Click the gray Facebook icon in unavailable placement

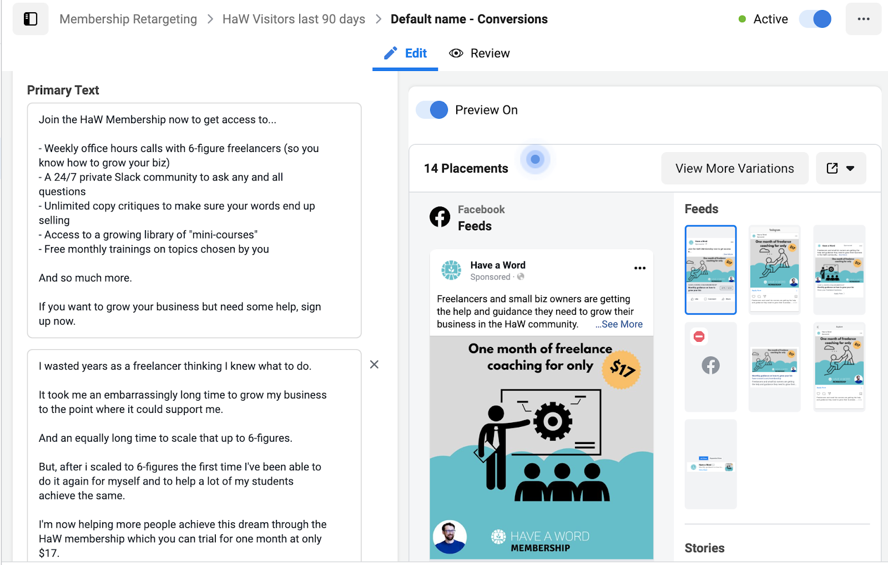click(710, 365)
